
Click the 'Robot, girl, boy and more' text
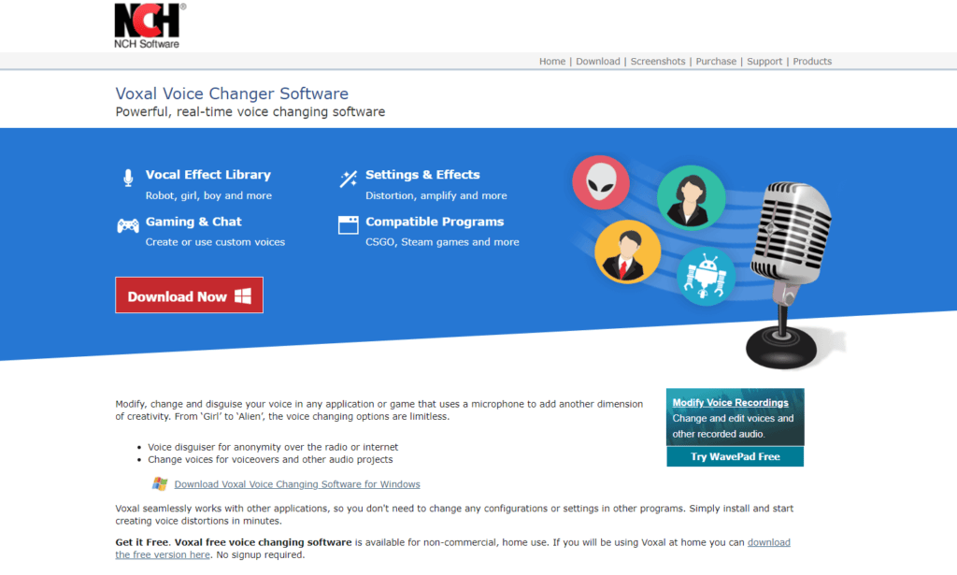coord(208,195)
